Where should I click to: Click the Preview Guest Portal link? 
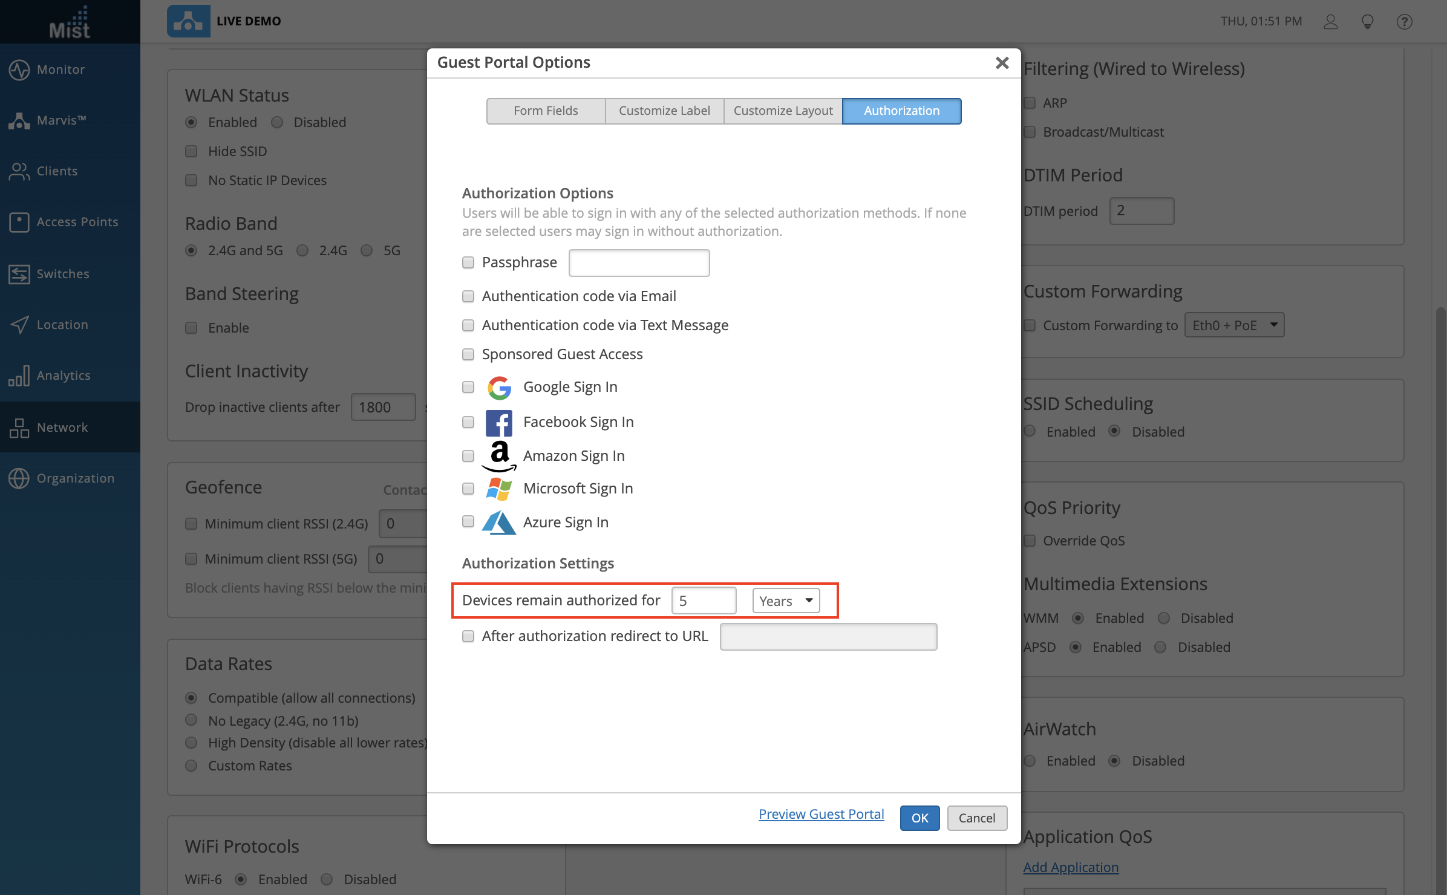pos(821,814)
